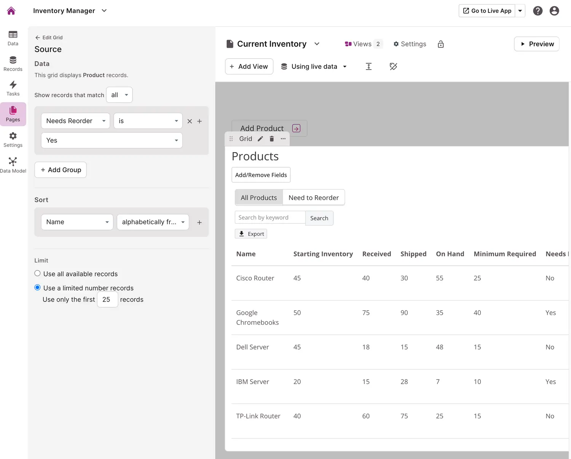The height and width of the screenshot is (459, 571).
Task: Click the Grid pencil edit icon
Action: click(x=260, y=139)
